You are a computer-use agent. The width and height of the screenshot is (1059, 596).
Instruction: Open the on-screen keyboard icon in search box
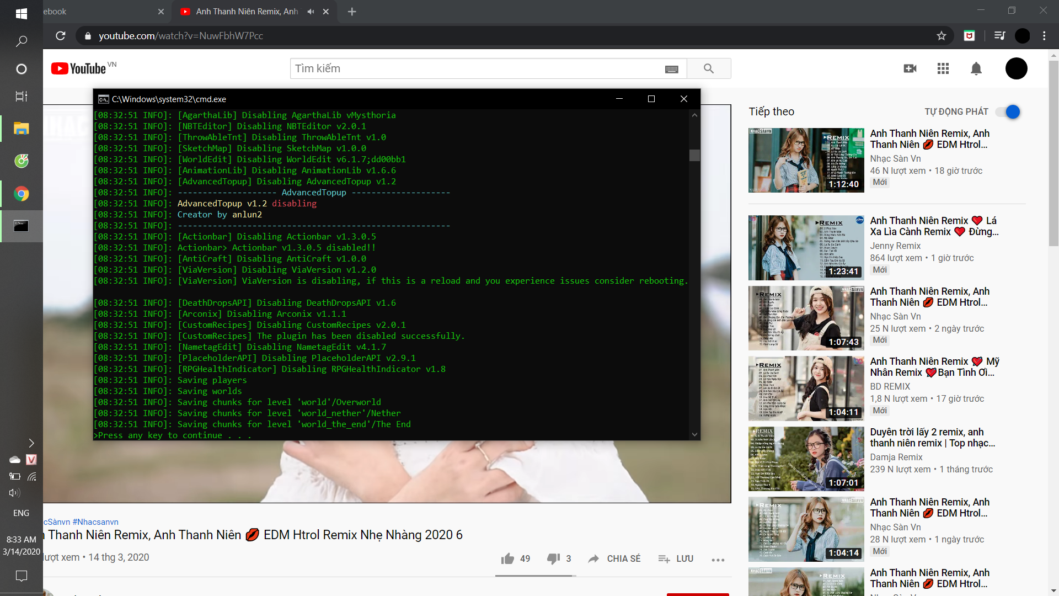671,69
